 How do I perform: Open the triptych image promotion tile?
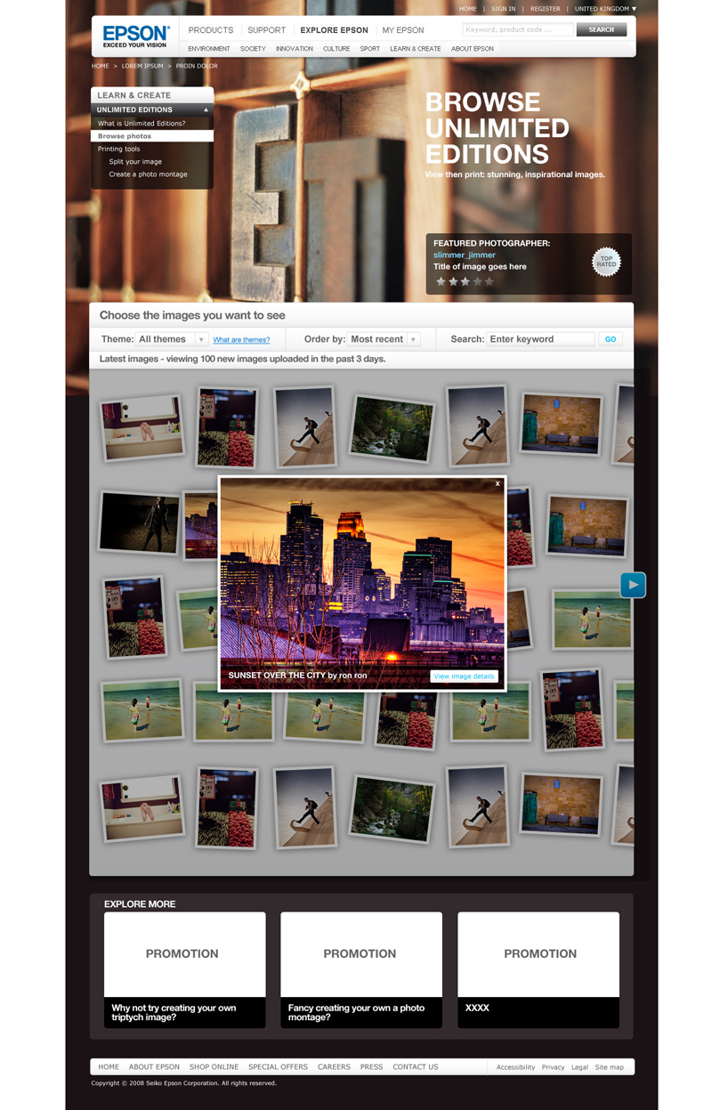[184, 969]
